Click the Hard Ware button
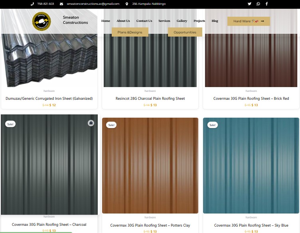Screen dimensions: 300x233 point(249,21)
